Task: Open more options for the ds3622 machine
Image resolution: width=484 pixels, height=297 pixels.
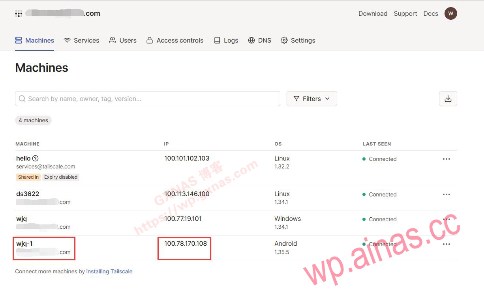Action: coord(446,194)
